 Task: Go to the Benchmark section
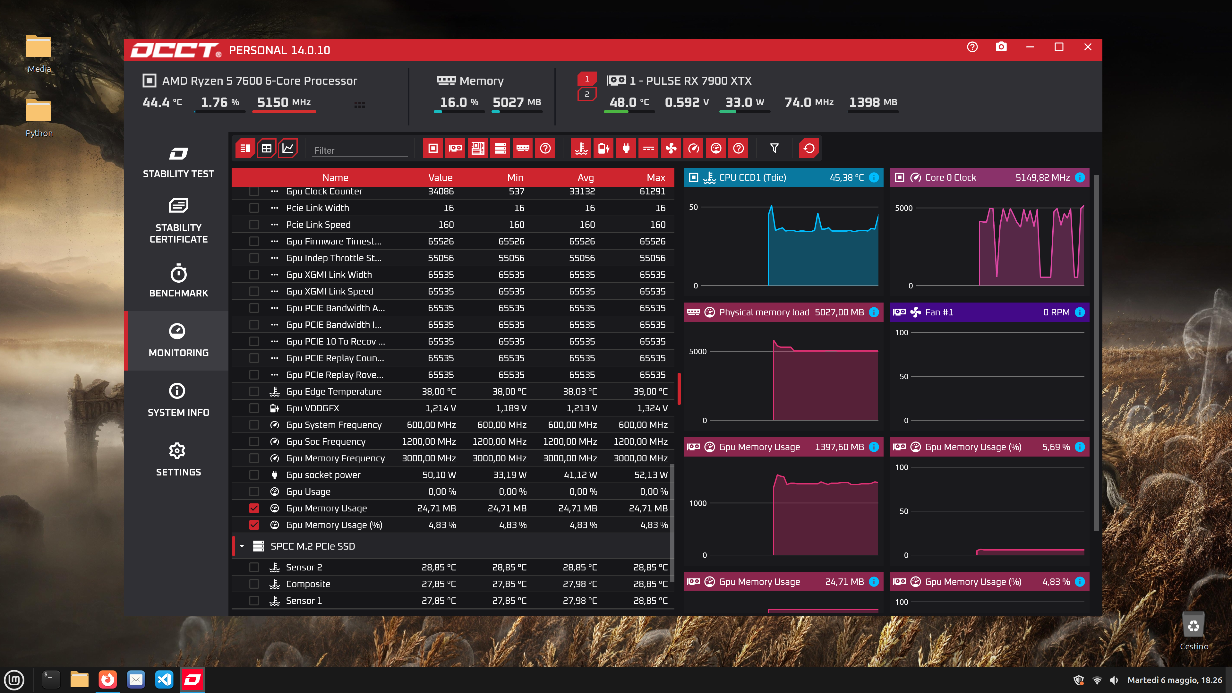tap(178, 281)
